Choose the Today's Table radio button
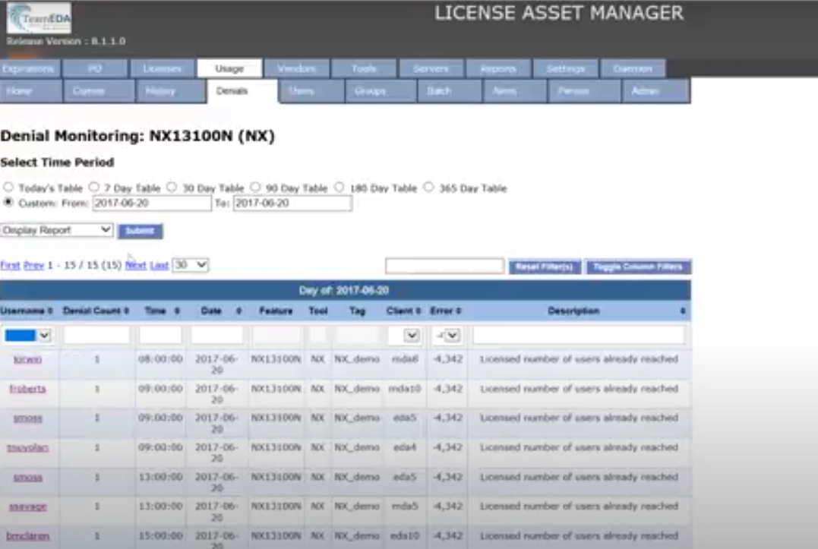818x549 pixels. (x=8, y=188)
